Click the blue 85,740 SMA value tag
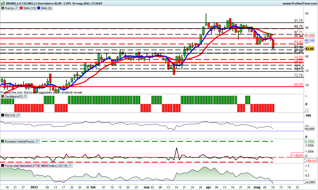The width and height of the screenshot is (318, 190). click(x=310, y=40)
